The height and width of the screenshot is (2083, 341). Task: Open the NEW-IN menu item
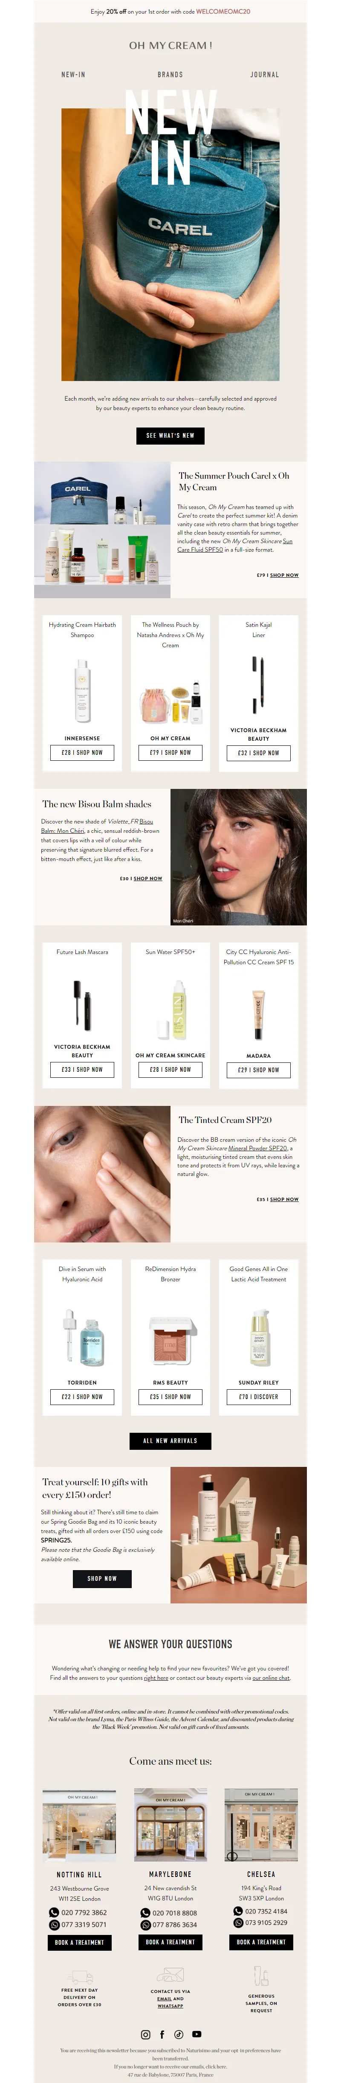pos(74,74)
